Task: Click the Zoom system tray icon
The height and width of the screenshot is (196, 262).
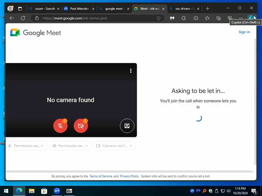Action: coord(192,191)
